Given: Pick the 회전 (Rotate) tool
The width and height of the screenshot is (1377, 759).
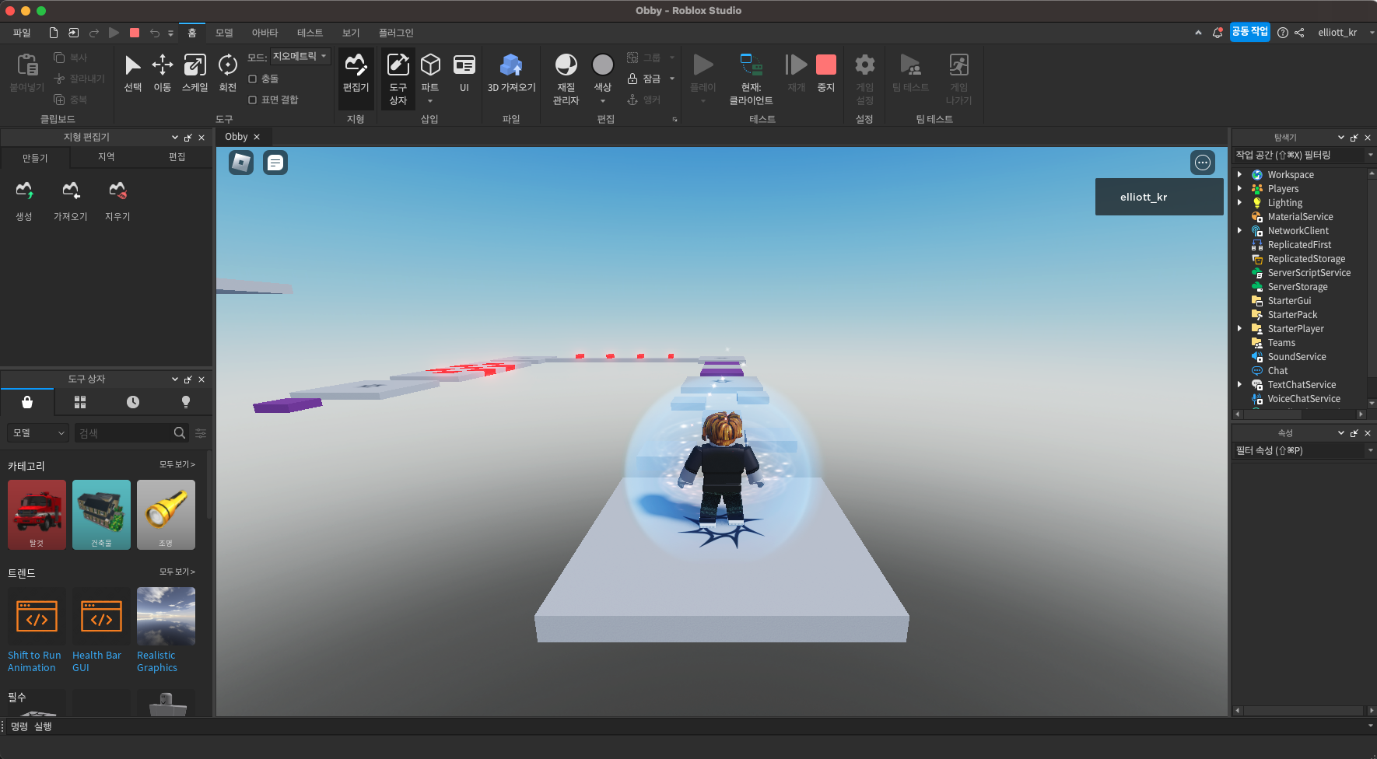Looking at the screenshot, I should [227, 73].
